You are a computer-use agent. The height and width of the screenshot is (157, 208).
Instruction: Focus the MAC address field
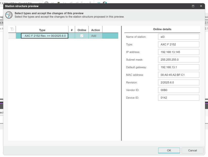[178, 75]
